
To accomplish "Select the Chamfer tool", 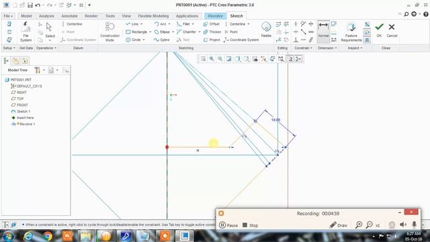I will pyautogui.click(x=187, y=32).
